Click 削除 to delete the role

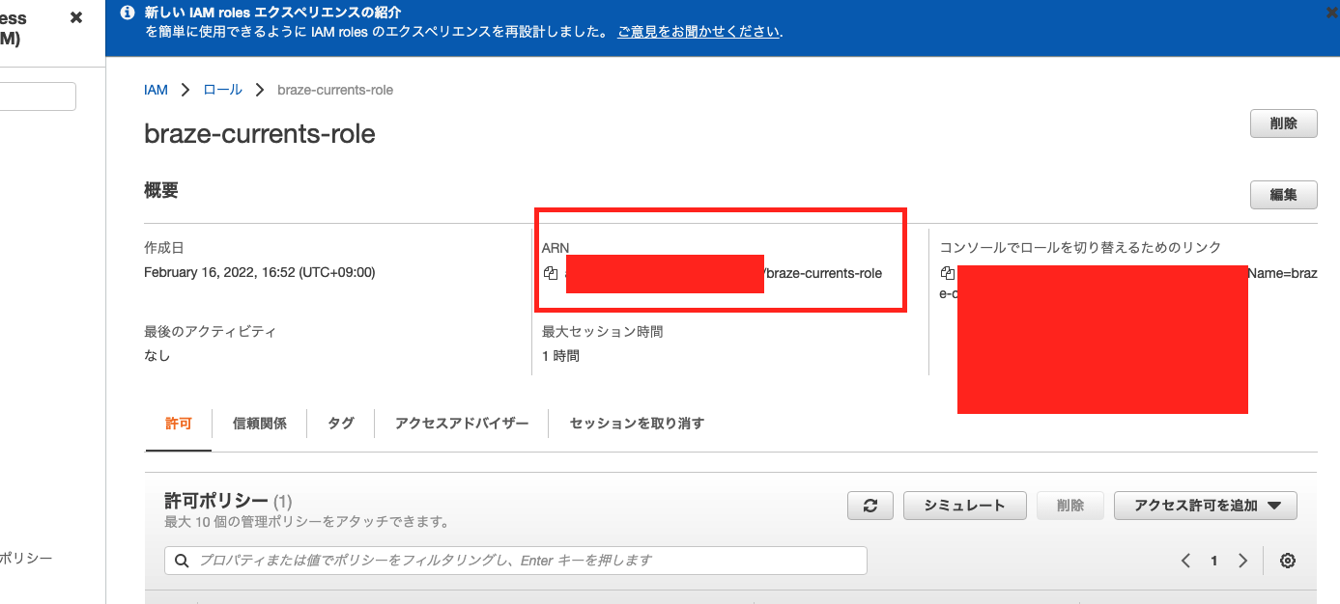click(x=1283, y=124)
